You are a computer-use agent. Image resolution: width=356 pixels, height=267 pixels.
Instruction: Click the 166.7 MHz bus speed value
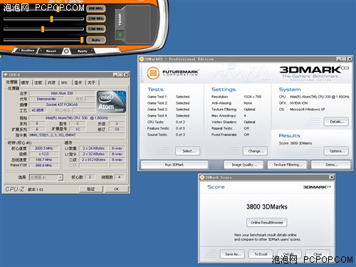point(43,159)
